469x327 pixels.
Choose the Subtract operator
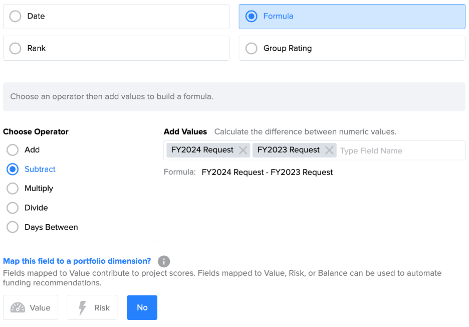point(13,169)
